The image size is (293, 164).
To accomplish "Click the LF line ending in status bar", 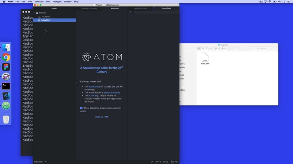I will pos(152,162).
